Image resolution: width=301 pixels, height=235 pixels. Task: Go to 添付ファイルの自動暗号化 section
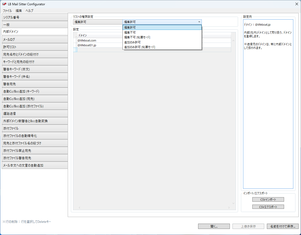[x=34, y=136]
